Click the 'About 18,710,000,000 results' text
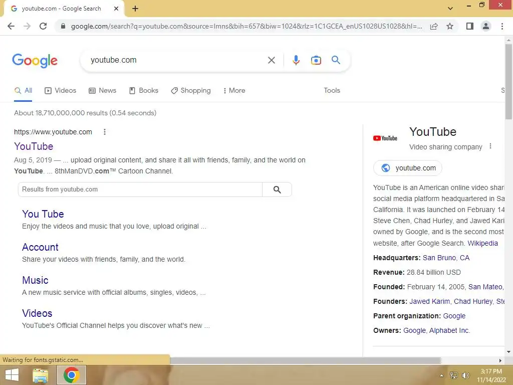 pyautogui.click(x=85, y=113)
